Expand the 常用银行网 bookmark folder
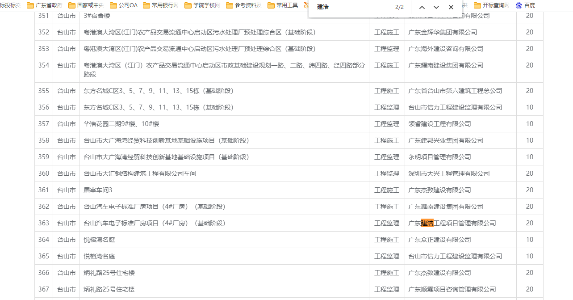This screenshot has height=300, width=573. [161, 5]
